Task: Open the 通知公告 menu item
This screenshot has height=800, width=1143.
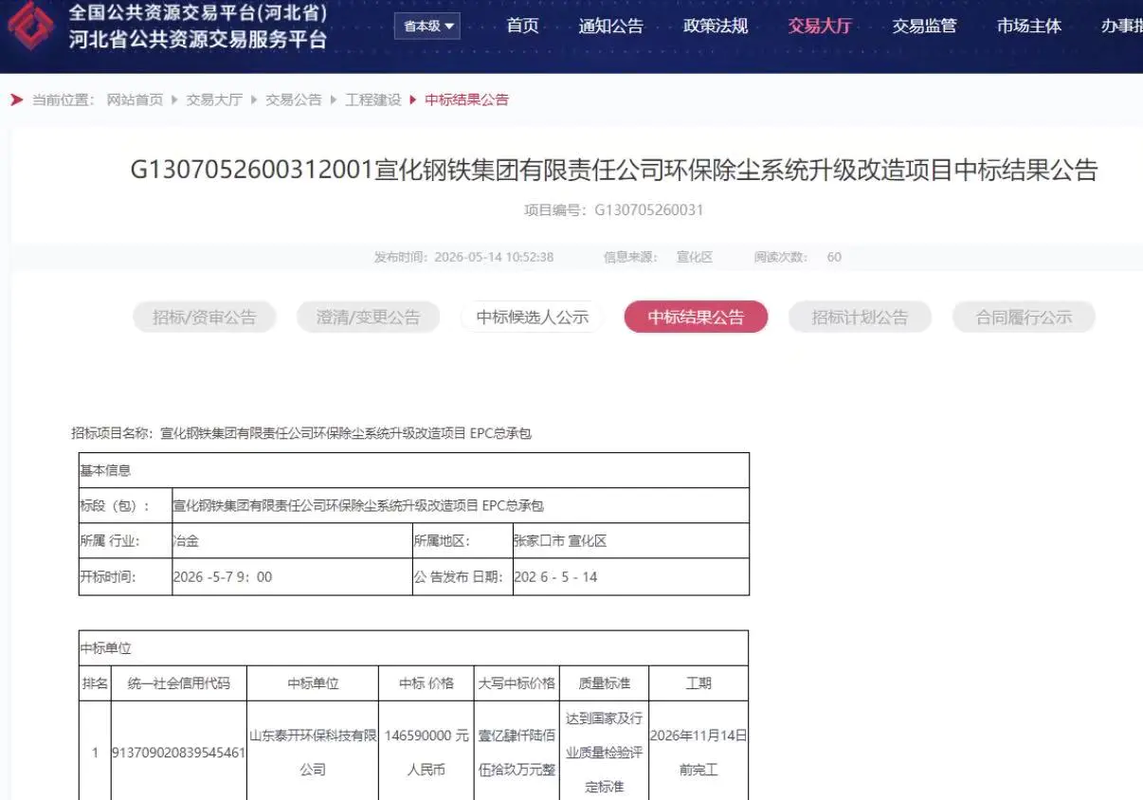Action: pos(610,26)
